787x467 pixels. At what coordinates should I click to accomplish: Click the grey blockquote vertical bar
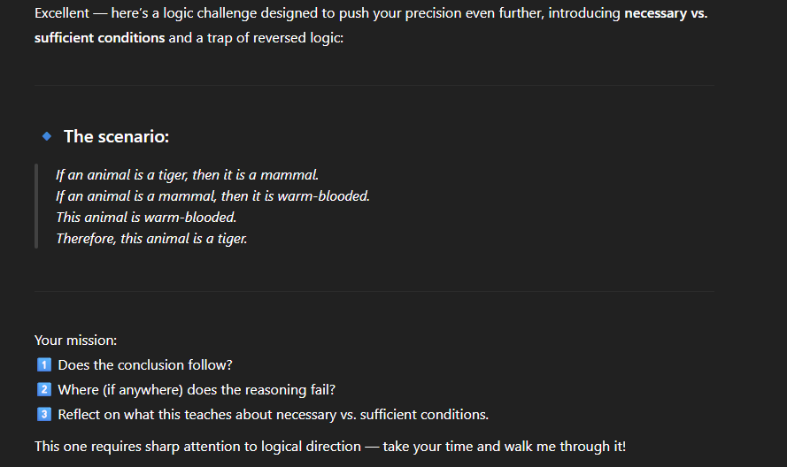36,206
